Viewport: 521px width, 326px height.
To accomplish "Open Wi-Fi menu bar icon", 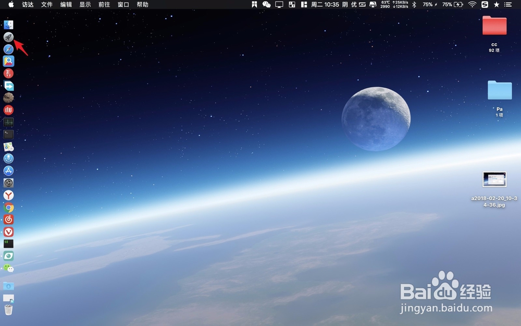I will point(472,4).
